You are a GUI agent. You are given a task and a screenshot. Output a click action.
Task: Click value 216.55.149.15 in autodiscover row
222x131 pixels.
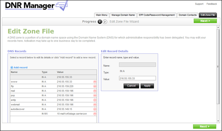tap(65, 109)
